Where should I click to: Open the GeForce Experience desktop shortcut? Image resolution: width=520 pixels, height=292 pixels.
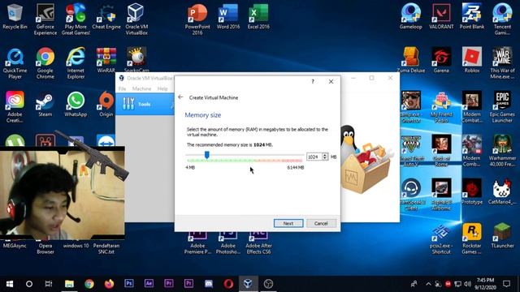click(x=45, y=19)
